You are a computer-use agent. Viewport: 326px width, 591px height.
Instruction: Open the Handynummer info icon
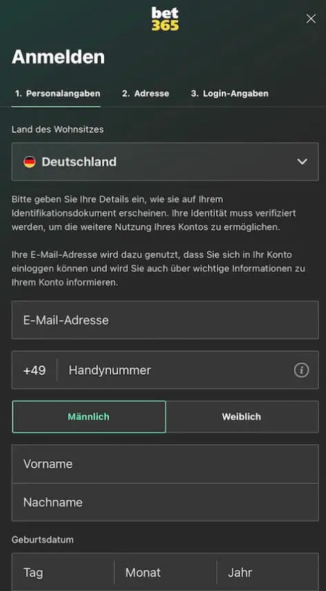[x=301, y=370]
